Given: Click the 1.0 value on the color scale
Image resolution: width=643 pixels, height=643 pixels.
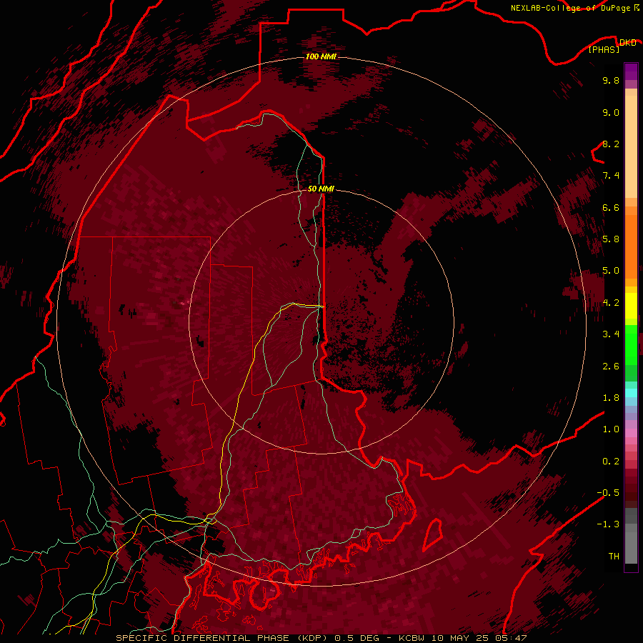Looking at the screenshot, I should click(x=611, y=429).
